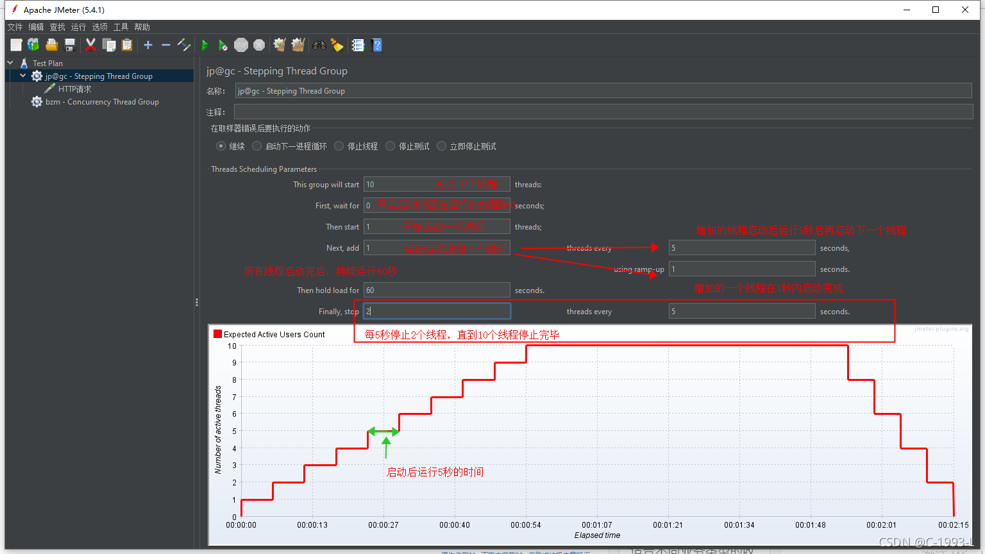This screenshot has height=554, width=985.
Task: Click the Test Plan flask icon
Action: 24,63
